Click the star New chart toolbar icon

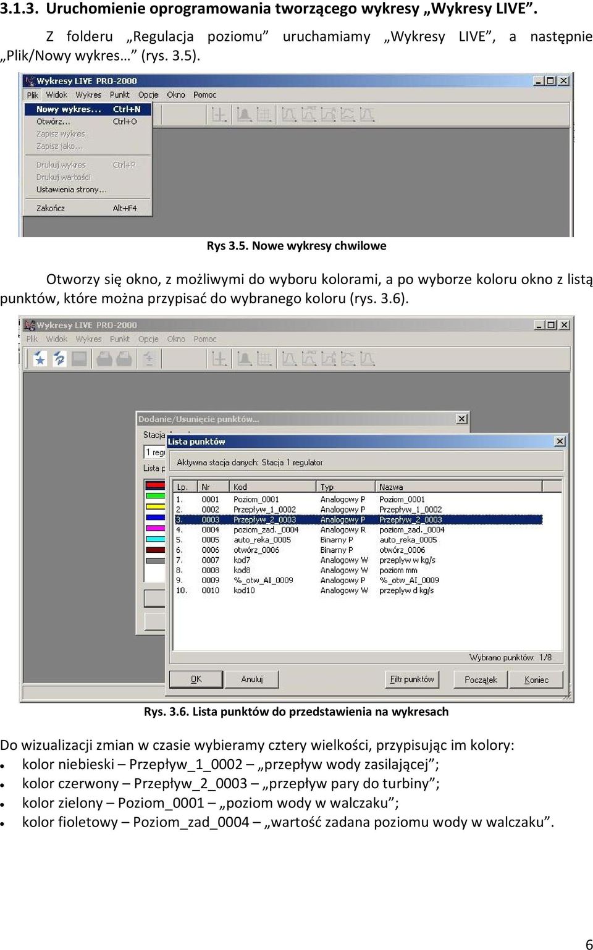[40, 358]
